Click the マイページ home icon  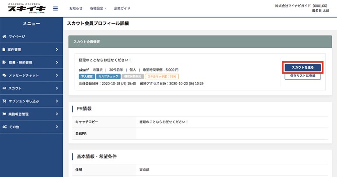4,37
